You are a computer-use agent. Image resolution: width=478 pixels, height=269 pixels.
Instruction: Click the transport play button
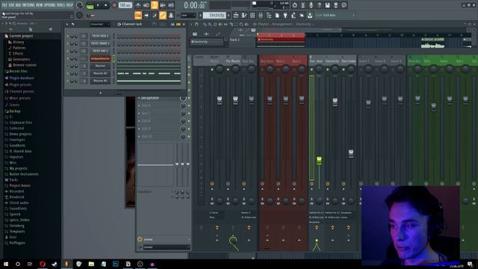(98, 5)
